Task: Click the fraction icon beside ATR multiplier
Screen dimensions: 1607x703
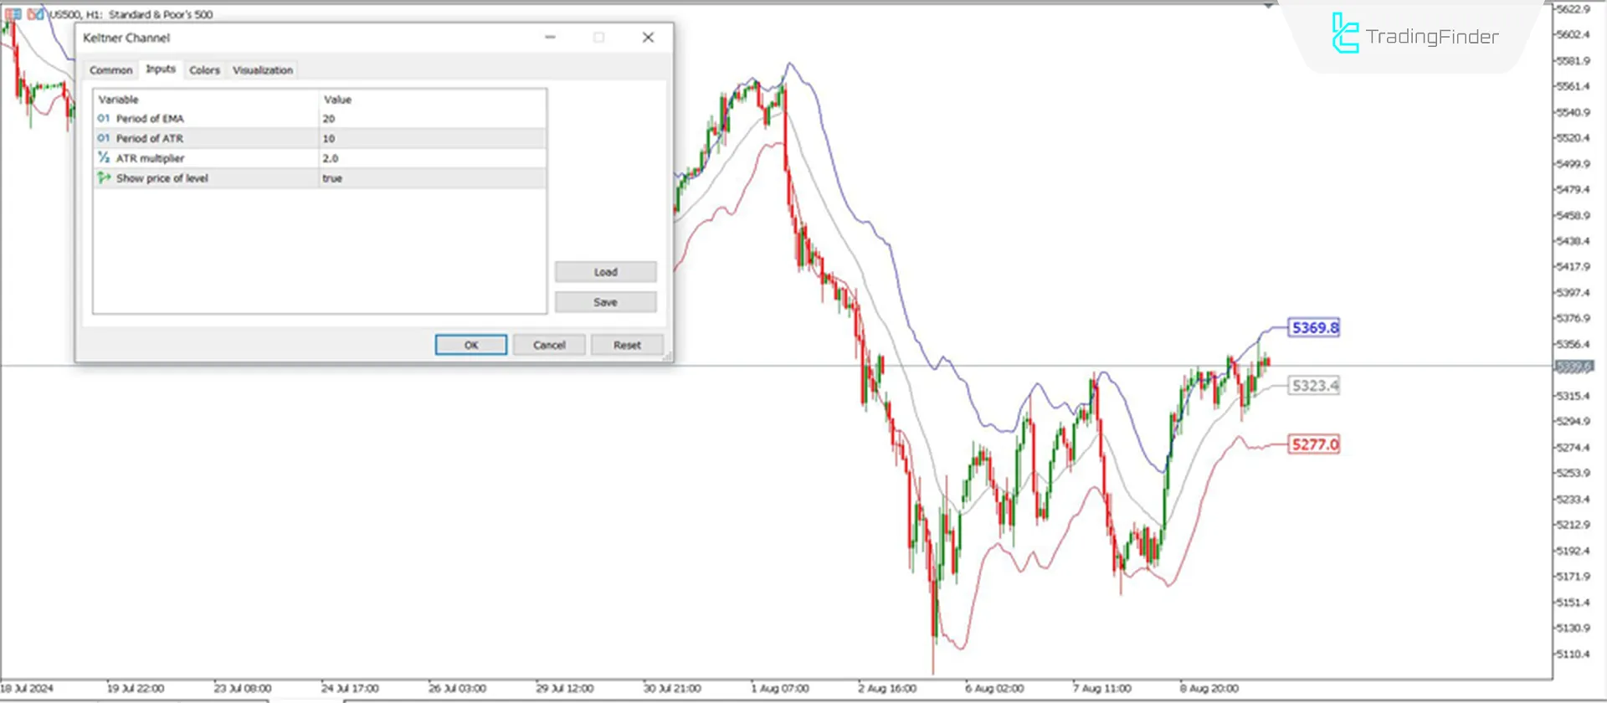Action: tap(104, 158)
